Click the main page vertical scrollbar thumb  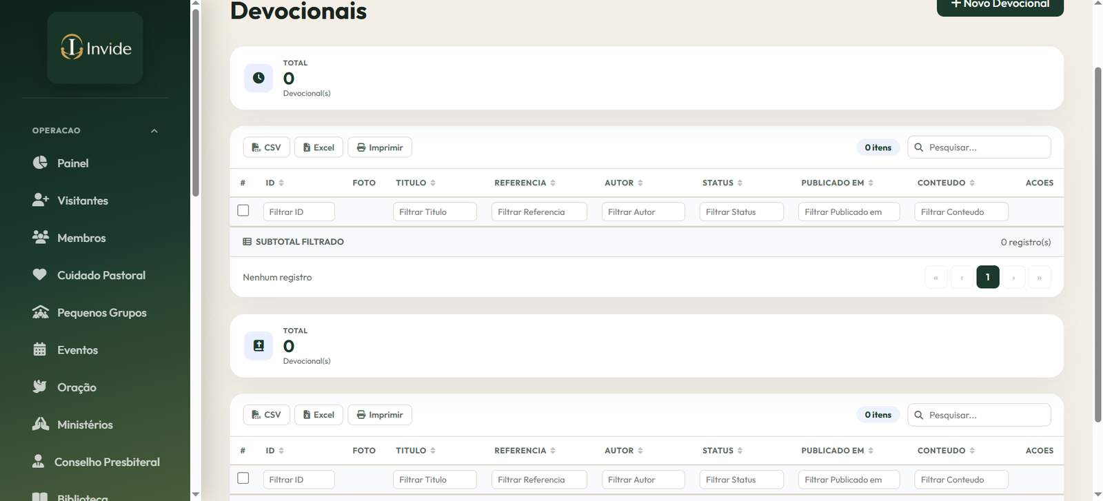tap(1098, 245)
